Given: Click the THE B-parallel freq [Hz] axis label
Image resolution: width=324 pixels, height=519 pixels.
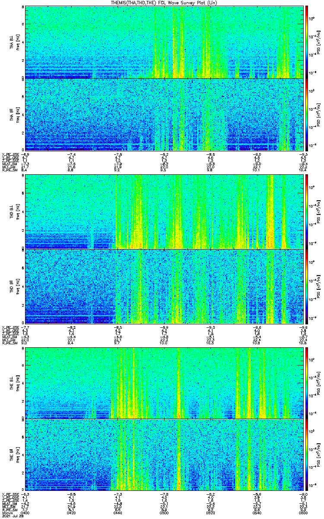Looking at the screenshot, I should tap(18, 455).
